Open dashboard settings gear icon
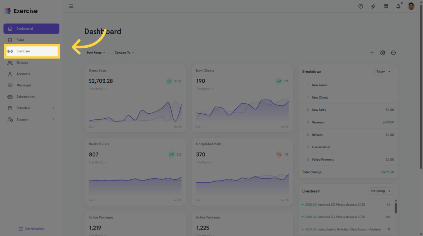Image resolution: width=423 pixels, height=236 pixels. point(383,53)
